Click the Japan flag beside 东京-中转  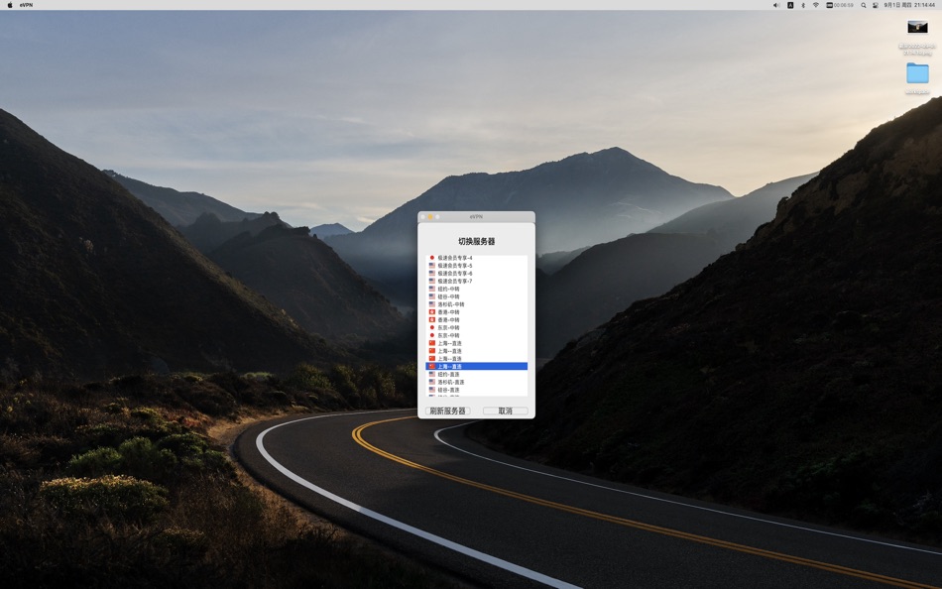[432, 327]
